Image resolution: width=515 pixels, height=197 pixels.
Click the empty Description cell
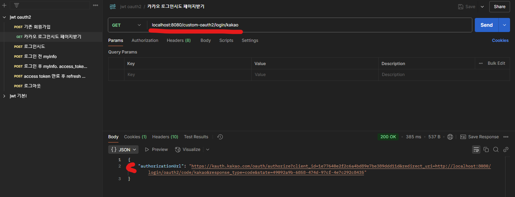(444, 75)
